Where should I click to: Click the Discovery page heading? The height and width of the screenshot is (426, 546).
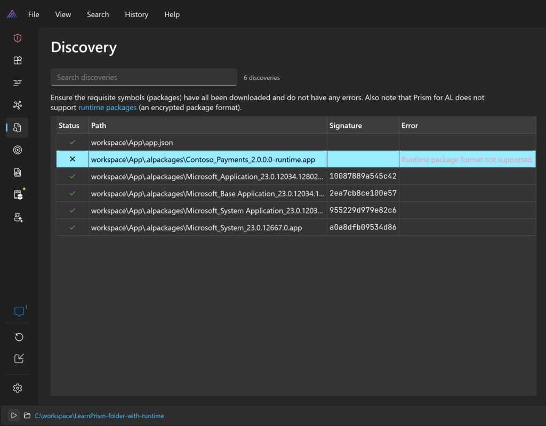point(84,47)
